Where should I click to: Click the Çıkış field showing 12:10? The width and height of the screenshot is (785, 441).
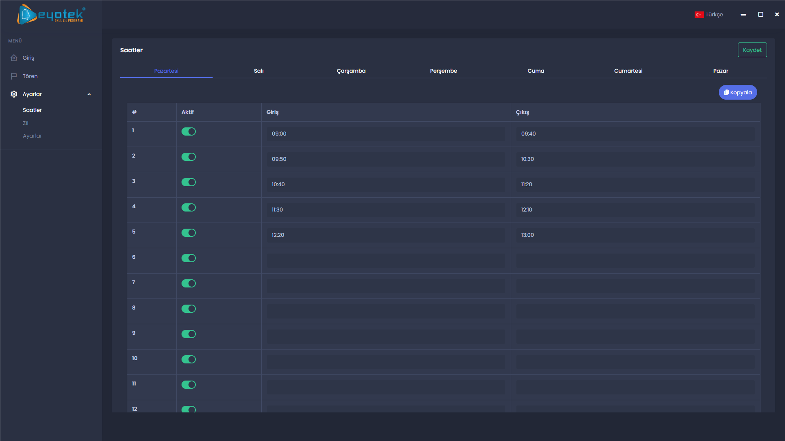click(x=635, y=210)
